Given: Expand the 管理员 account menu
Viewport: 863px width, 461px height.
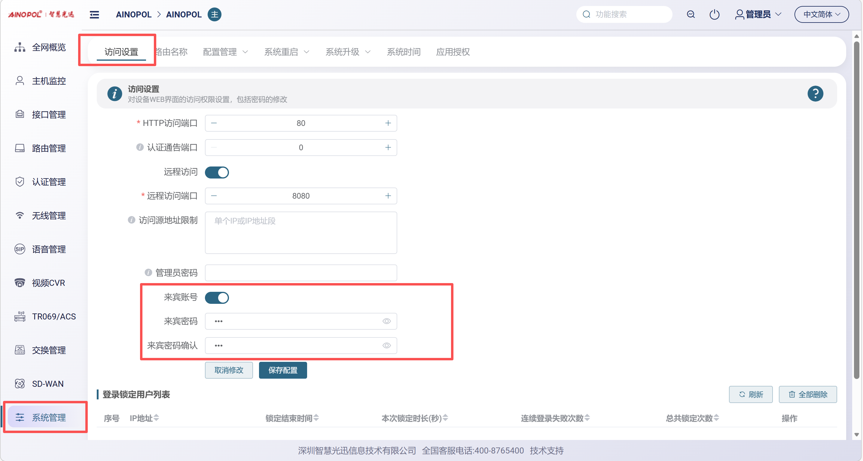Looking at the screenshot, I should coord(758,14).
